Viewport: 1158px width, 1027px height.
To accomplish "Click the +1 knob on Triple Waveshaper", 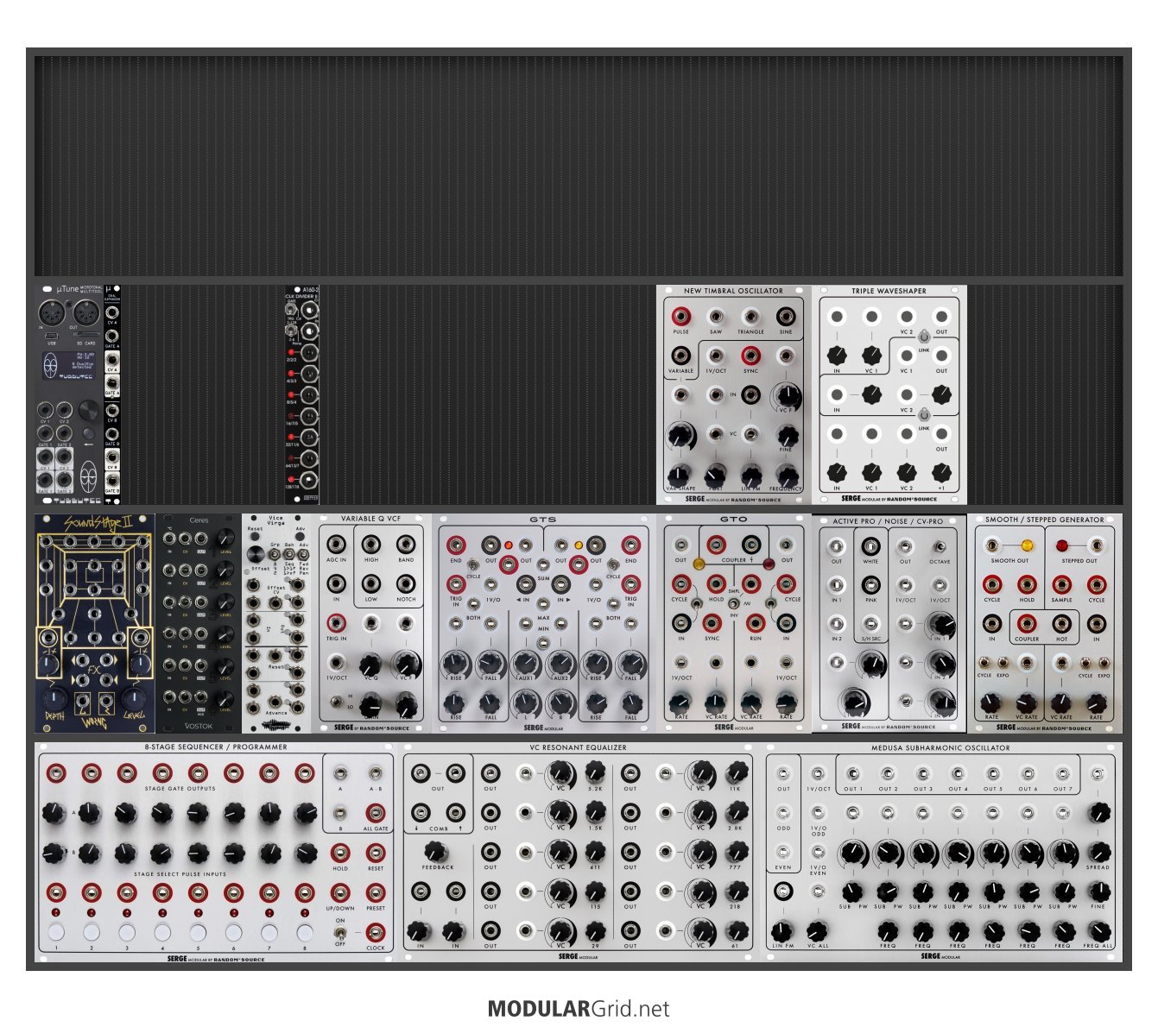I will click(x=941, y=472).
